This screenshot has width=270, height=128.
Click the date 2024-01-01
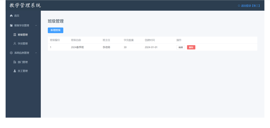point(151,47)
